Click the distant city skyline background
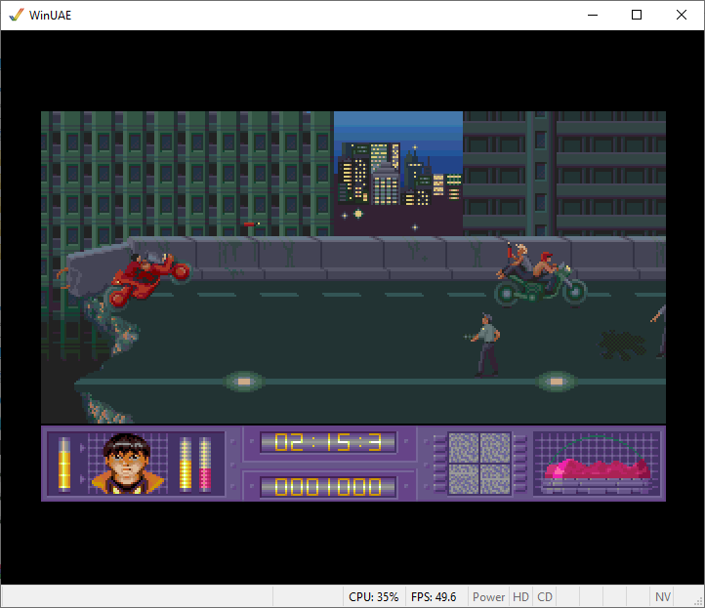 tap(398, 174)
